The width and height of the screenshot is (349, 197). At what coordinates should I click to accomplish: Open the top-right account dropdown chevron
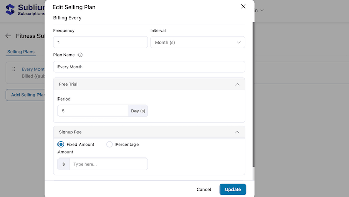pyautogui.click(x=262, y=10)
